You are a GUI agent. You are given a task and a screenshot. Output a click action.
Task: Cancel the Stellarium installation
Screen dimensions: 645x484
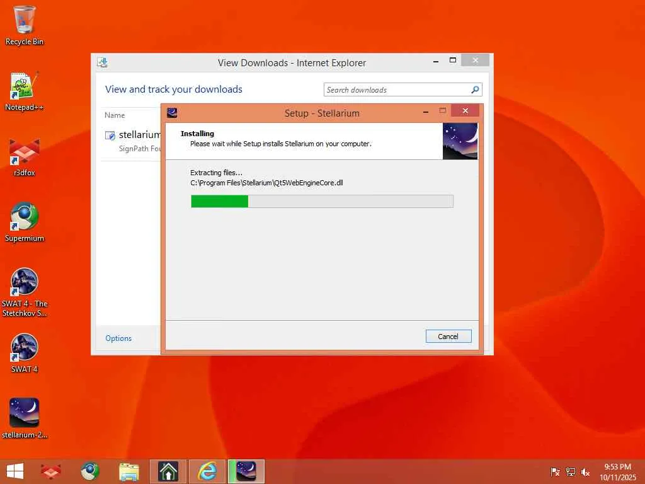[x=448, y=337]
